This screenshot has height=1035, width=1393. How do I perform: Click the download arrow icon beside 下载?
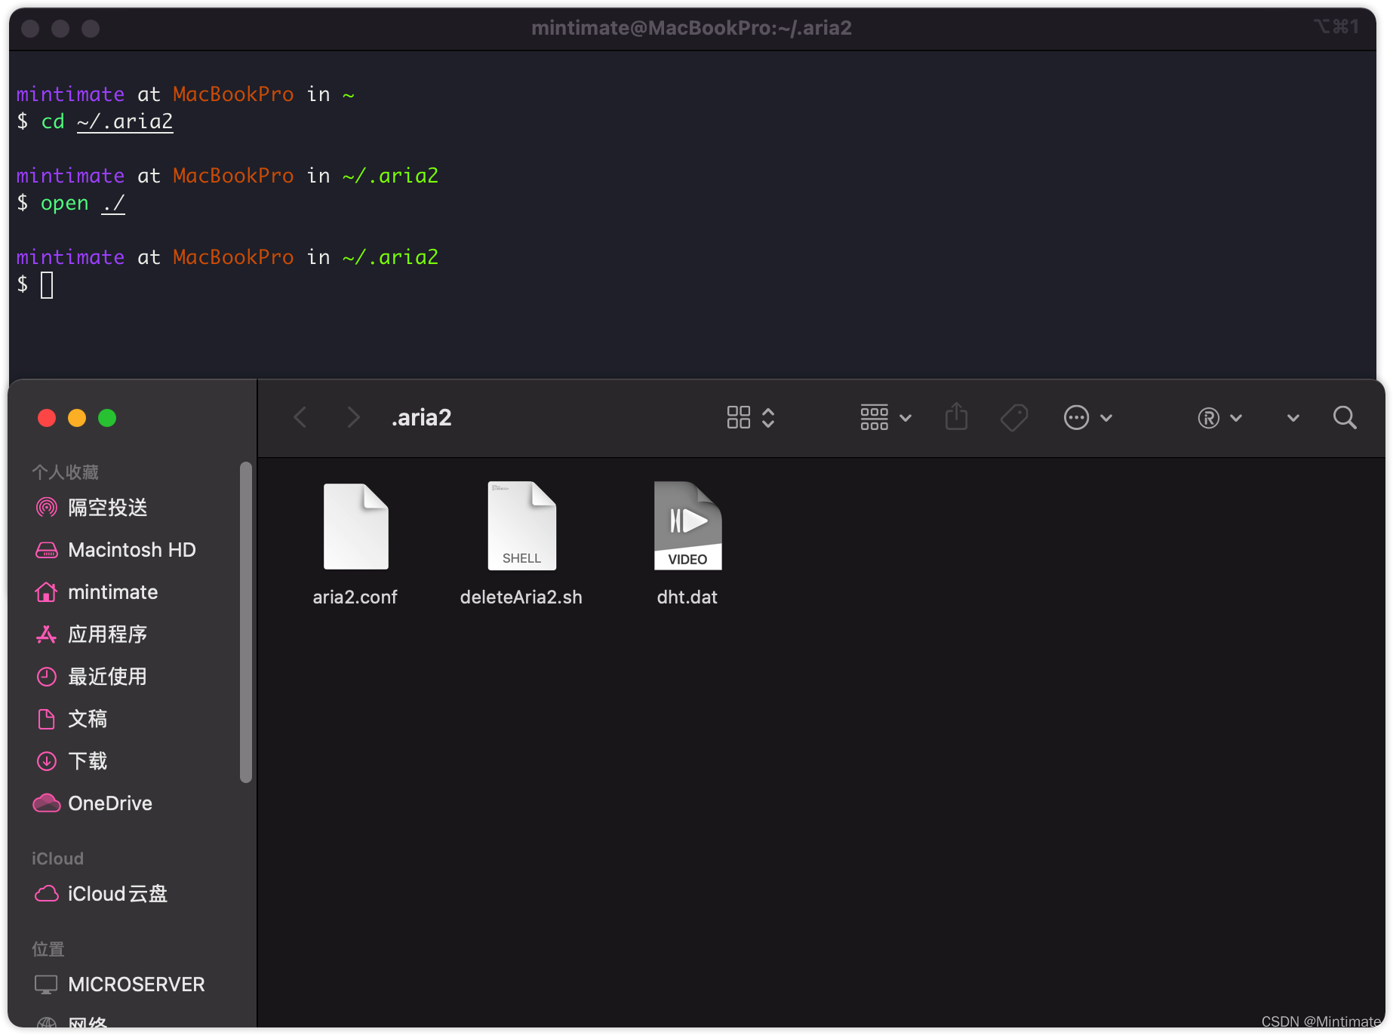point(47,761)
